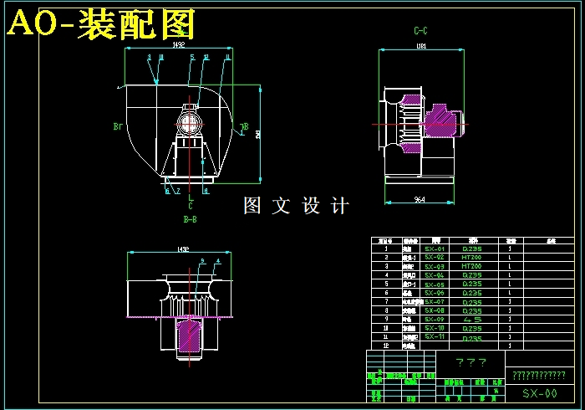585x410 pixels.
Task: Select code SX-08 in parts list
Action: (435, 310)
